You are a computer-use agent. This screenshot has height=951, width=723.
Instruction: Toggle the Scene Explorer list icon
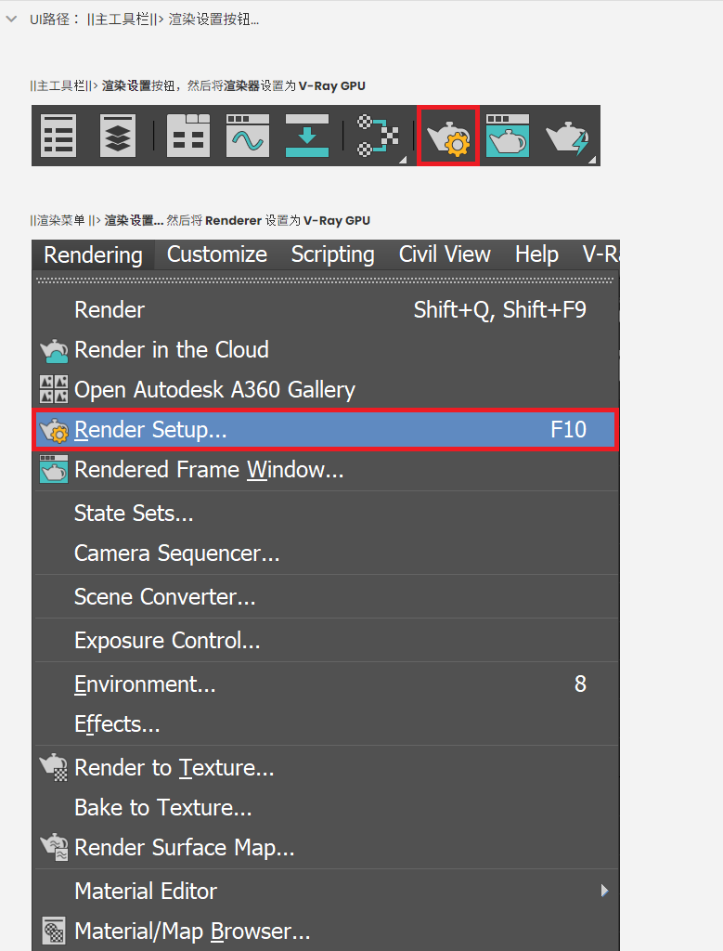[x=58, y=136]
